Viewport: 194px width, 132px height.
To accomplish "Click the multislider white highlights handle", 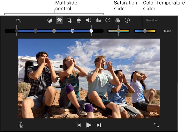I will point(91,31).
